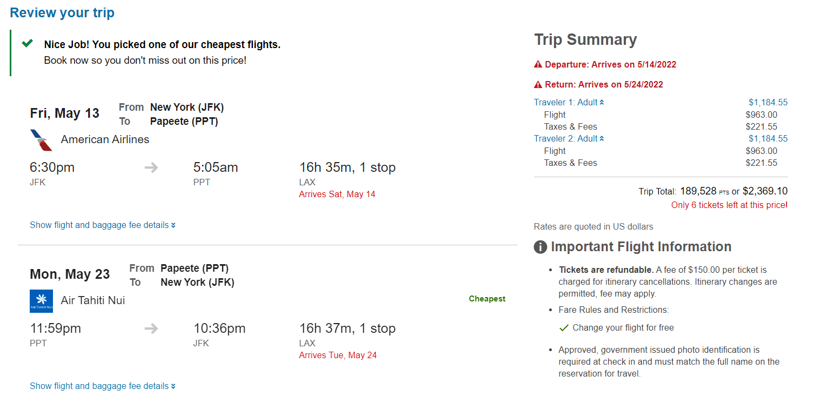Click the Only 6 tickets left message
The height and width of the screenshot is (396, 821).
729,205
